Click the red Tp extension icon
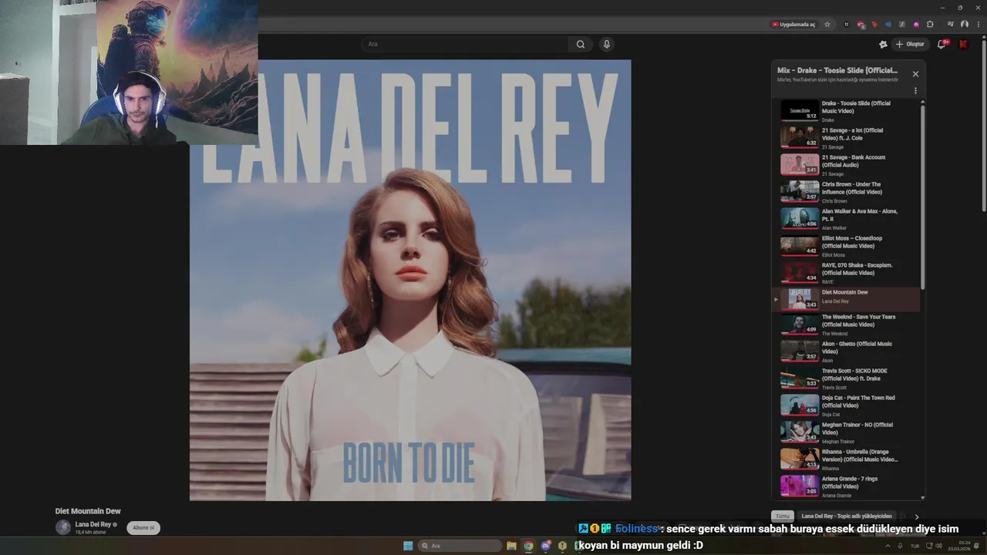Viewport: 987px width, 555px height. click(x=874, y=24)
